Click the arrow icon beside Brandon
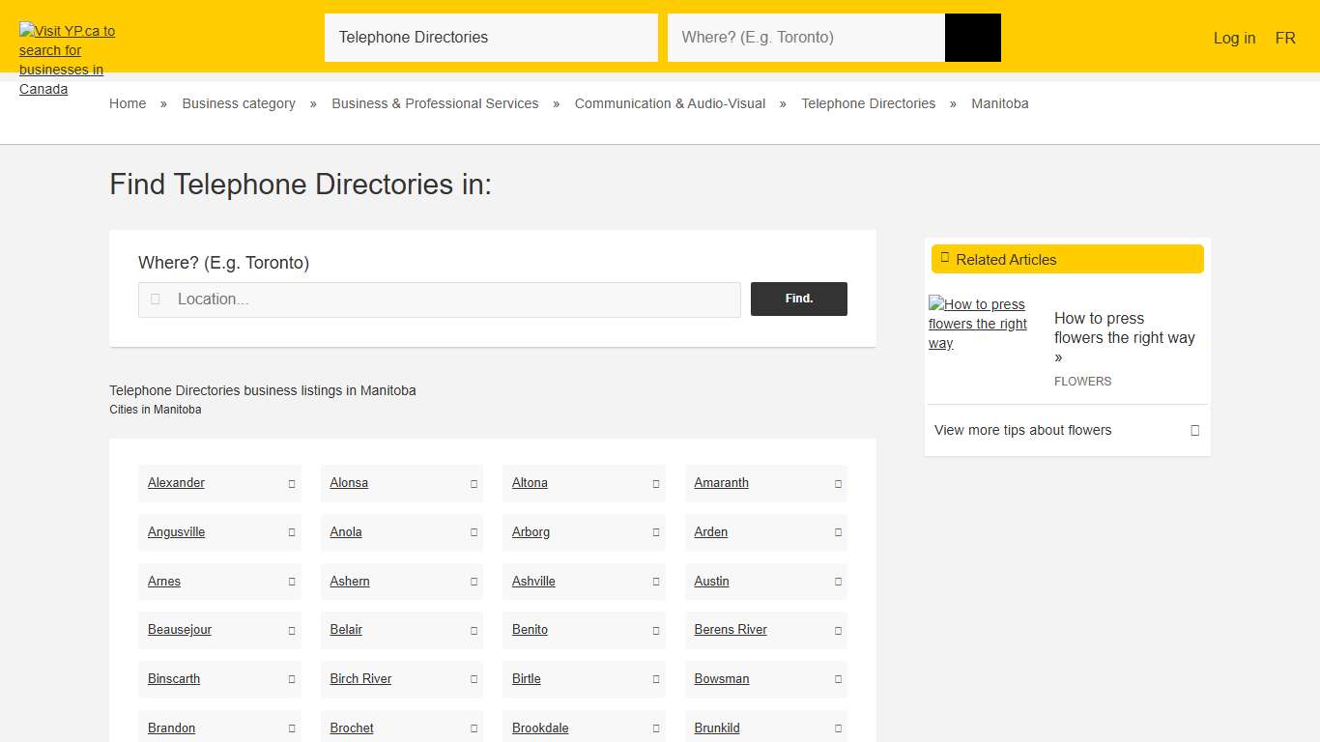Viewport: 1320px width, 742px height. point(289,728)
